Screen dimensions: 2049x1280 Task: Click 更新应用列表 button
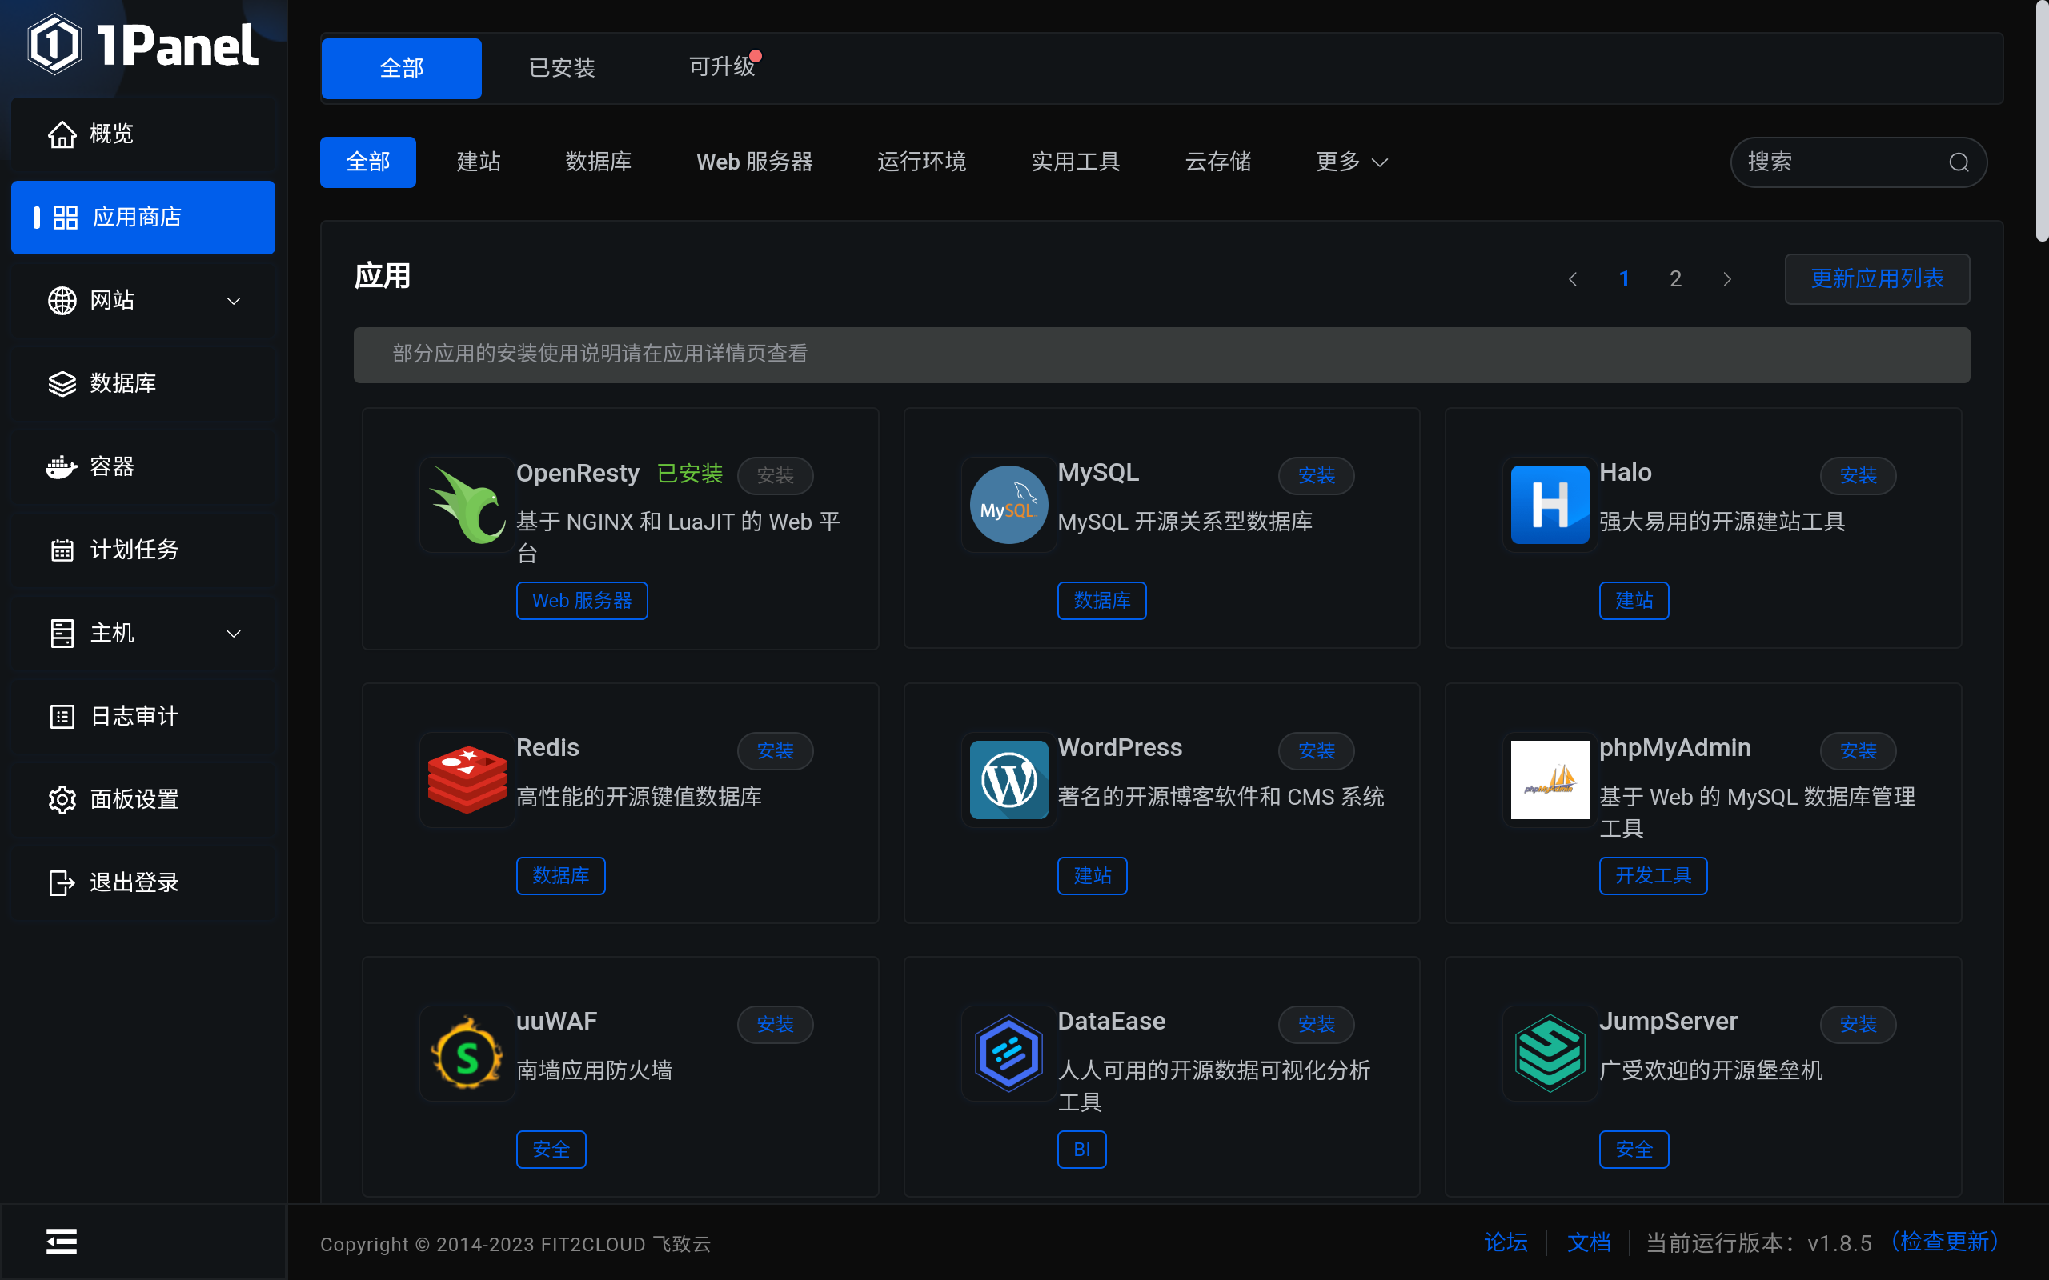pyautogui.click(x=1876, y=278)
